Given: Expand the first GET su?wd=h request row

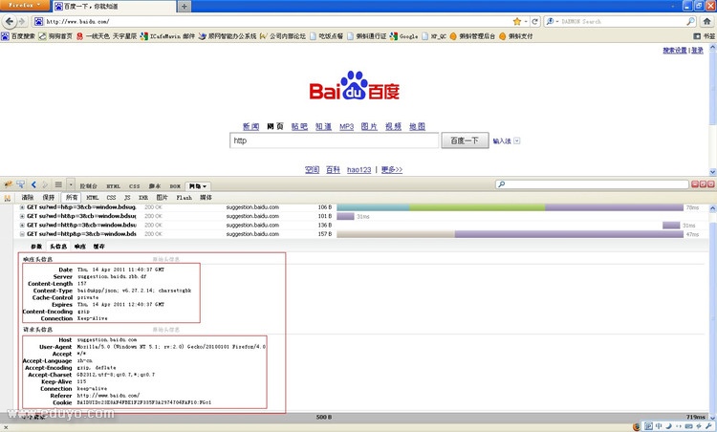Looking at the screenshot, I should (22, 207).
